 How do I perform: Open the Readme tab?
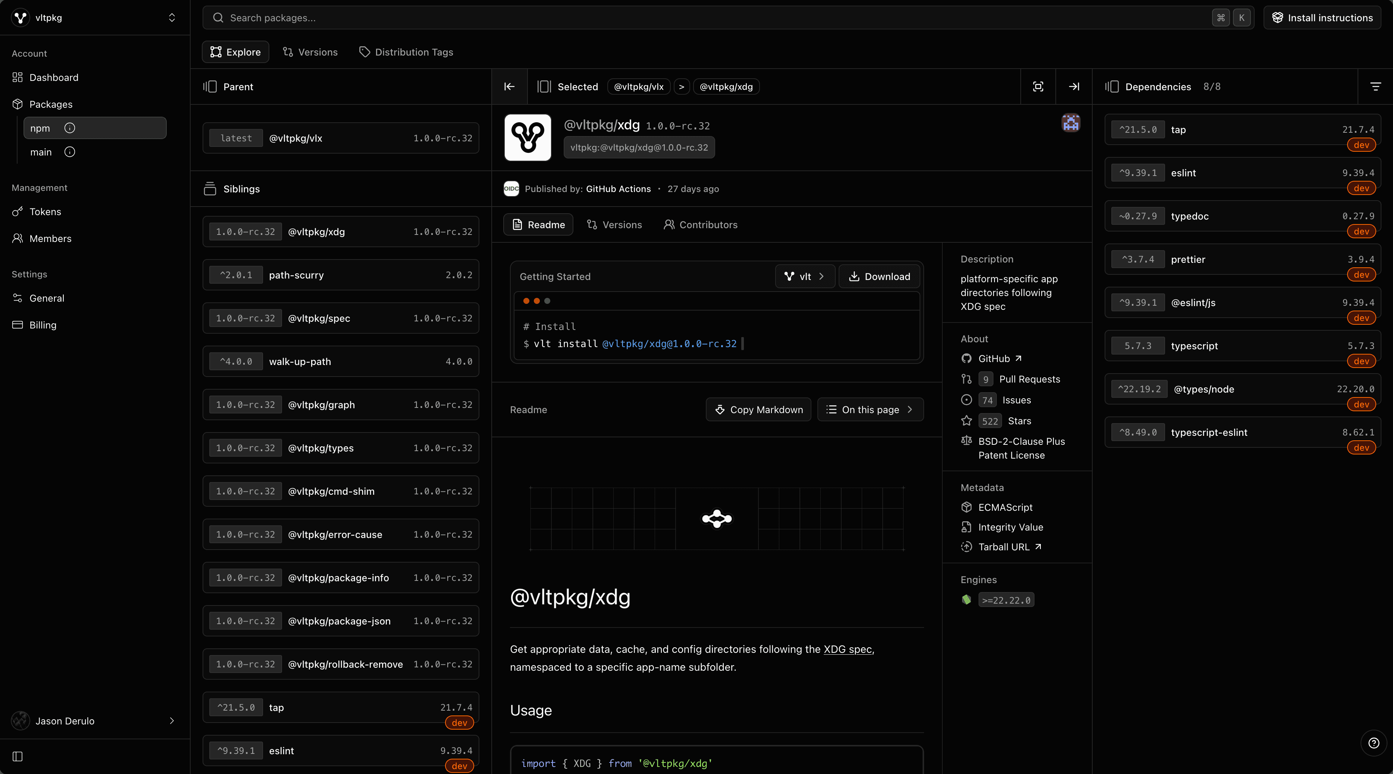point(538,225)
